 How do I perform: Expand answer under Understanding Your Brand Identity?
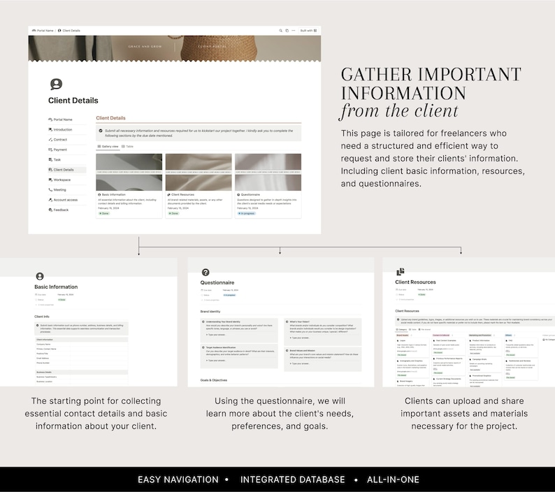tap(215, 335)
